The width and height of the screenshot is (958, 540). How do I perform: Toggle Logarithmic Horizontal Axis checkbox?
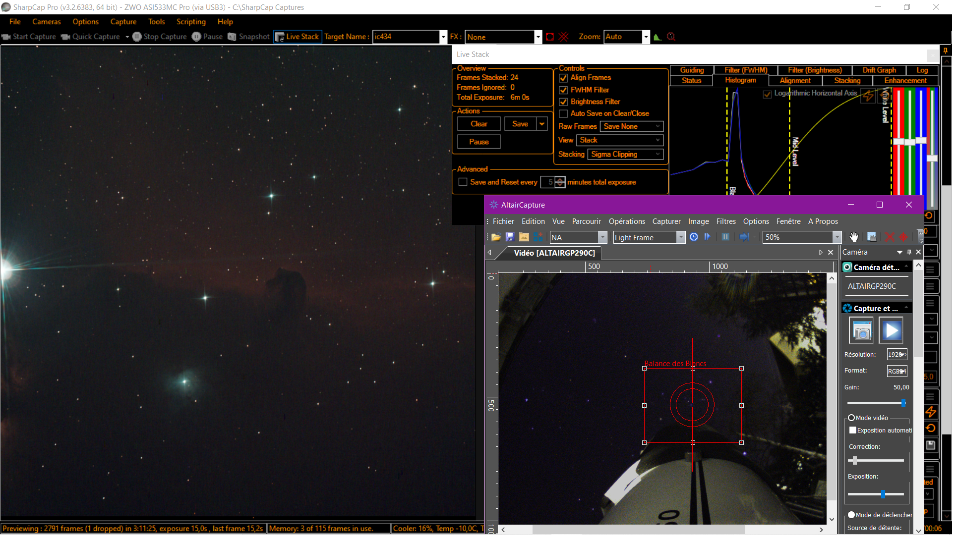point(768,94)
